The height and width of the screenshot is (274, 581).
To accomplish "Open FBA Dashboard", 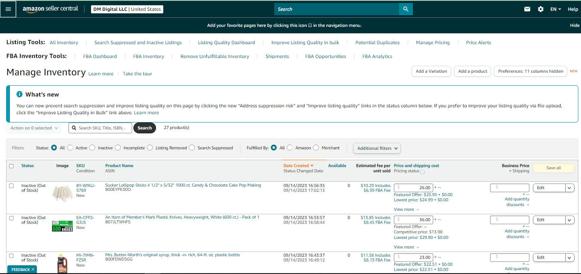I will tap(100, 56).
